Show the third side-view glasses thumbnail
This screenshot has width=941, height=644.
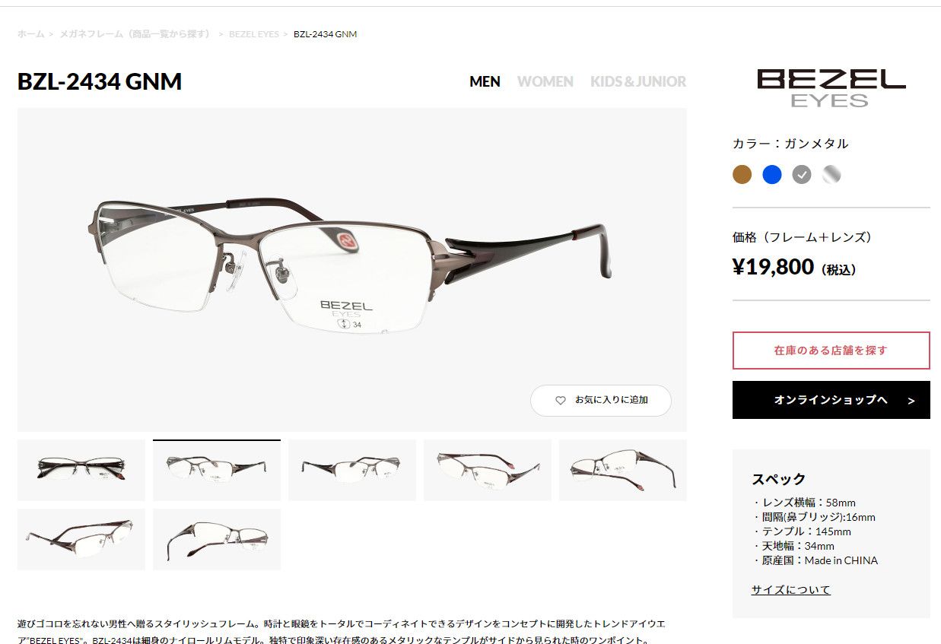pos(352,470)
